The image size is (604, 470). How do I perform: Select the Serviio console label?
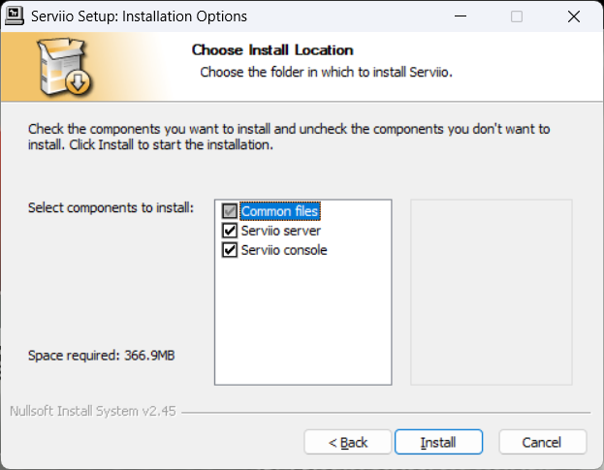click(x=284, y=250)
